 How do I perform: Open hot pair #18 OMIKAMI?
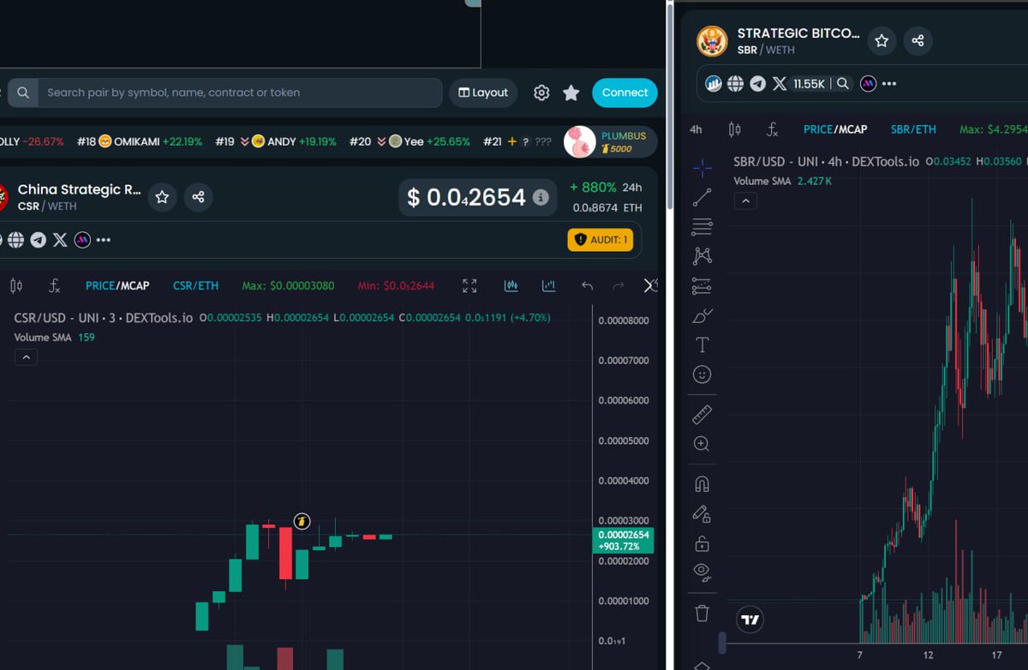click(x=139, y=141)
